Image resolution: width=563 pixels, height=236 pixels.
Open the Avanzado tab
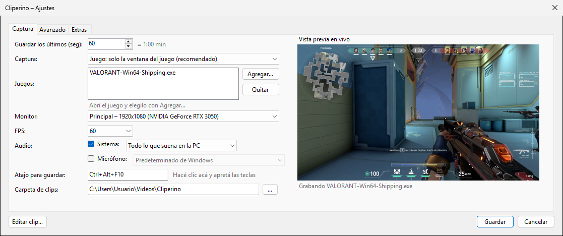pyautogui.click(x=52, y=30)
